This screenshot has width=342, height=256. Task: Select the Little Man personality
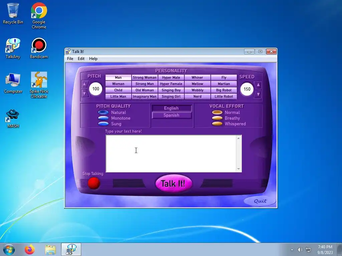[x=118, y=96]
